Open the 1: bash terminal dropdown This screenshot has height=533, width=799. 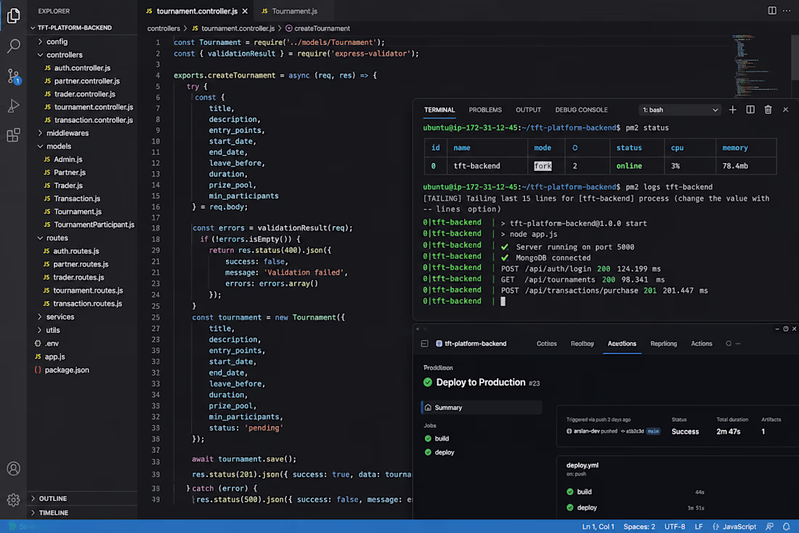pyautogui.click(x=680, y=110)
